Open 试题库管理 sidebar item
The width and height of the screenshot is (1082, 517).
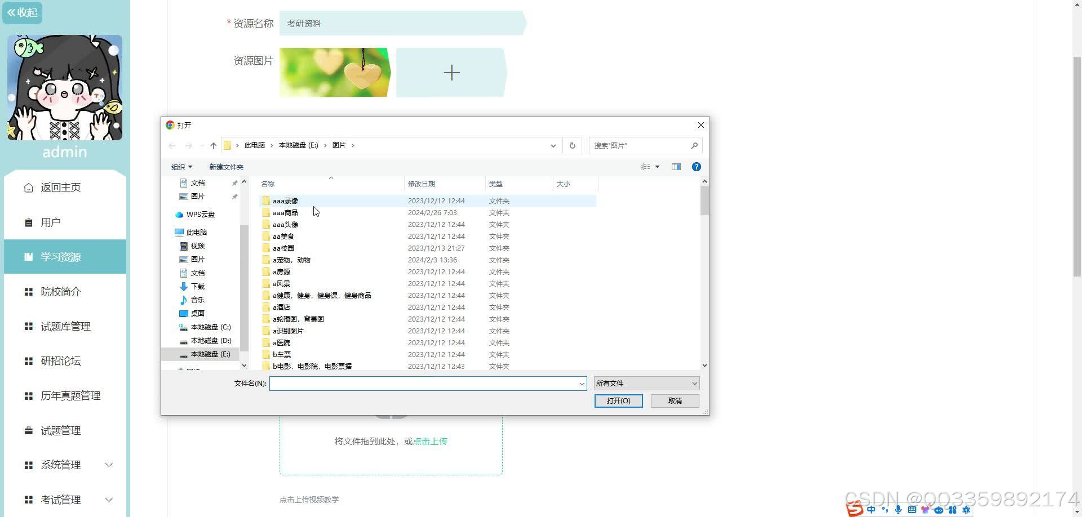65,327
